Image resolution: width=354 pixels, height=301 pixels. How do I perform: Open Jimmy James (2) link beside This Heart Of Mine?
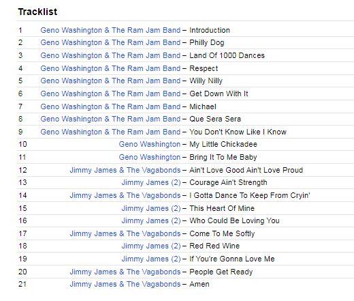pos(151,208)
